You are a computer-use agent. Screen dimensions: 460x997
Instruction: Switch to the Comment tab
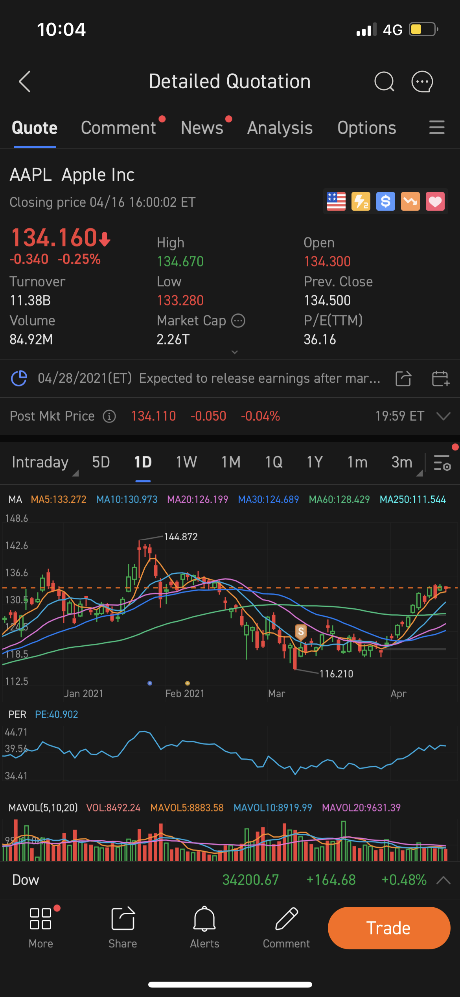118,128
